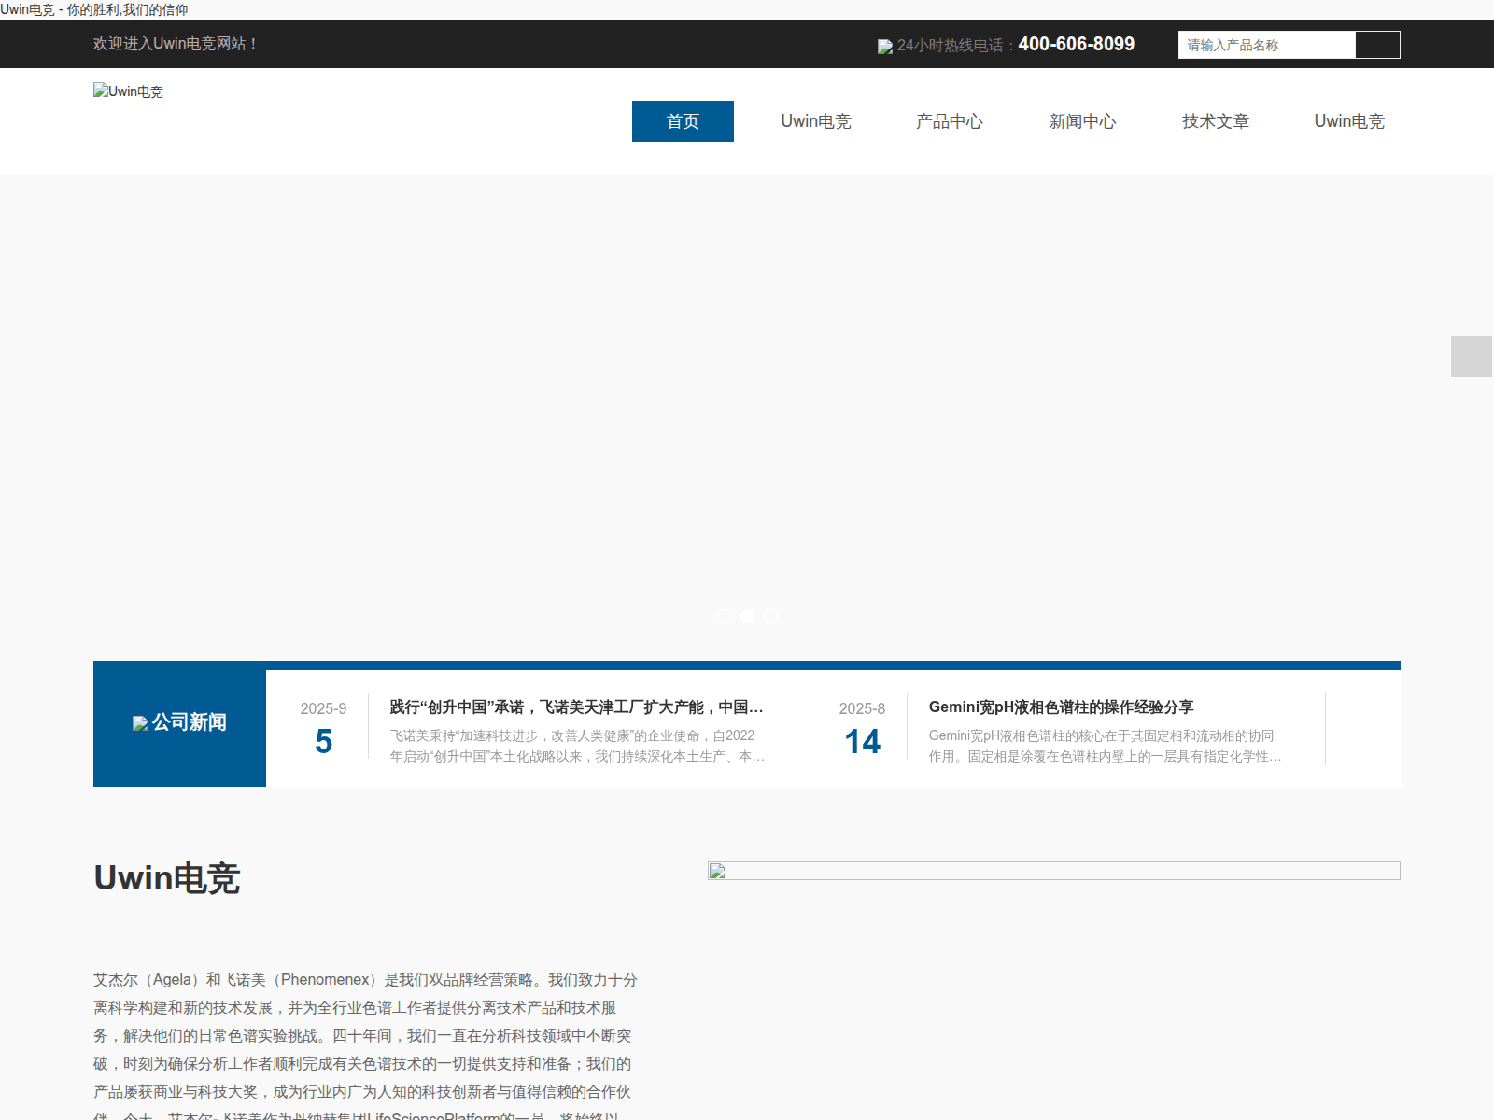The width and height of the screenshot is (1494, 1120).
Task: Open the 产品中心 menu
Action: pyautogui.click(x=950, y=121)
